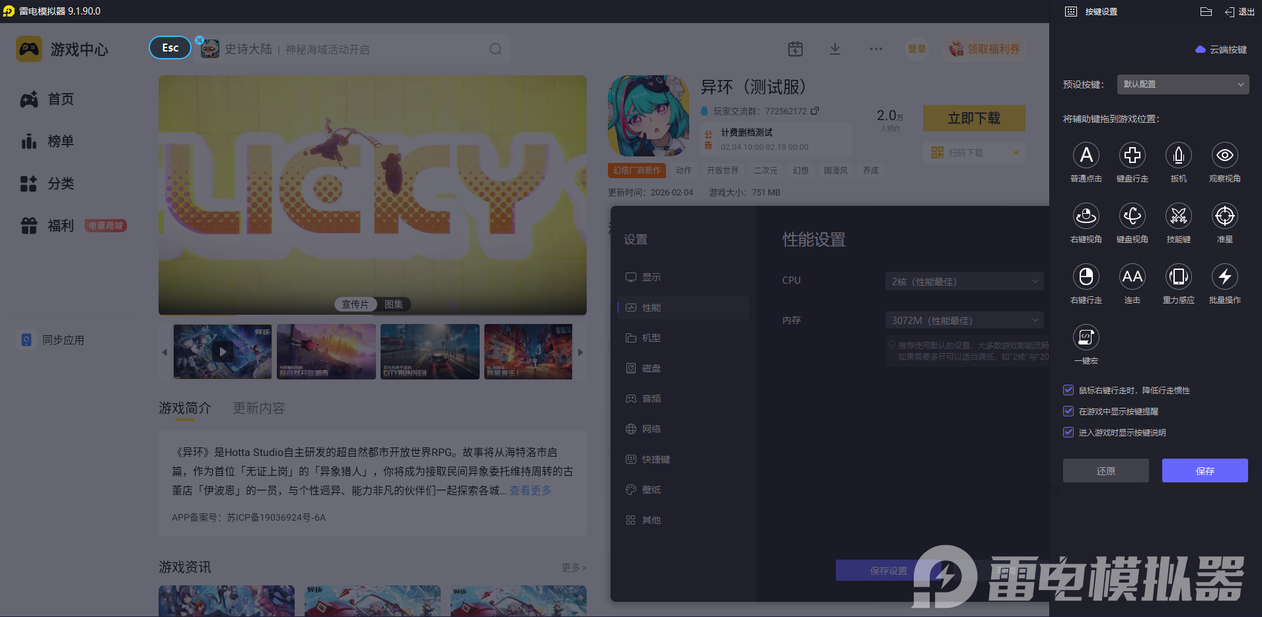Copy the player group number 772562172
The width and height of the screenshot is (1262, 617).
815,111
